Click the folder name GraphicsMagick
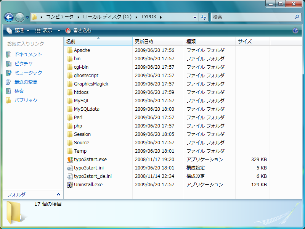305x229 pixels. pyautogui.click(x=91, y=84)
